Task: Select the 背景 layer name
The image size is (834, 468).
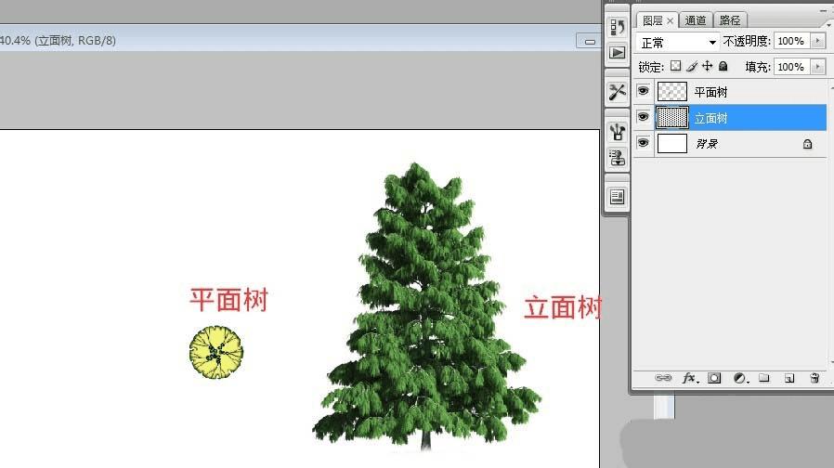Action: [707, 144]
